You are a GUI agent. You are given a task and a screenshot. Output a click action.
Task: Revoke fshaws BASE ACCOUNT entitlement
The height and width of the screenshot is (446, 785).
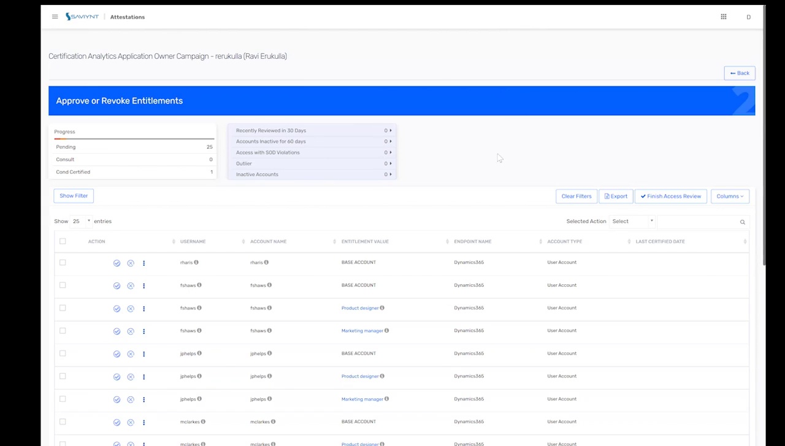(131, 285)
